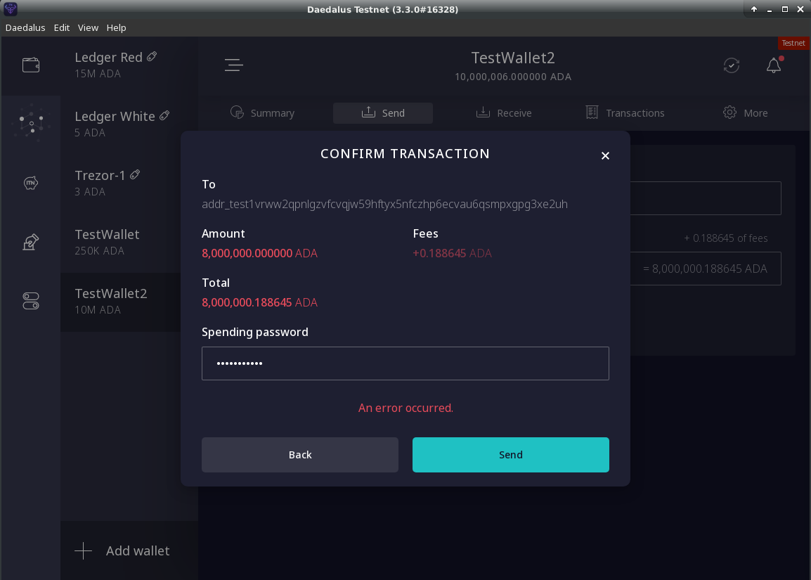811x580 pixels.
Task: Click the plus icon for Add wallet
Action: [x=83, y=550]
